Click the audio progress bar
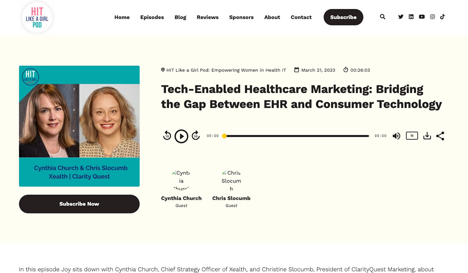Viewport: 468px width, 273px height. (x=296, y=136)
